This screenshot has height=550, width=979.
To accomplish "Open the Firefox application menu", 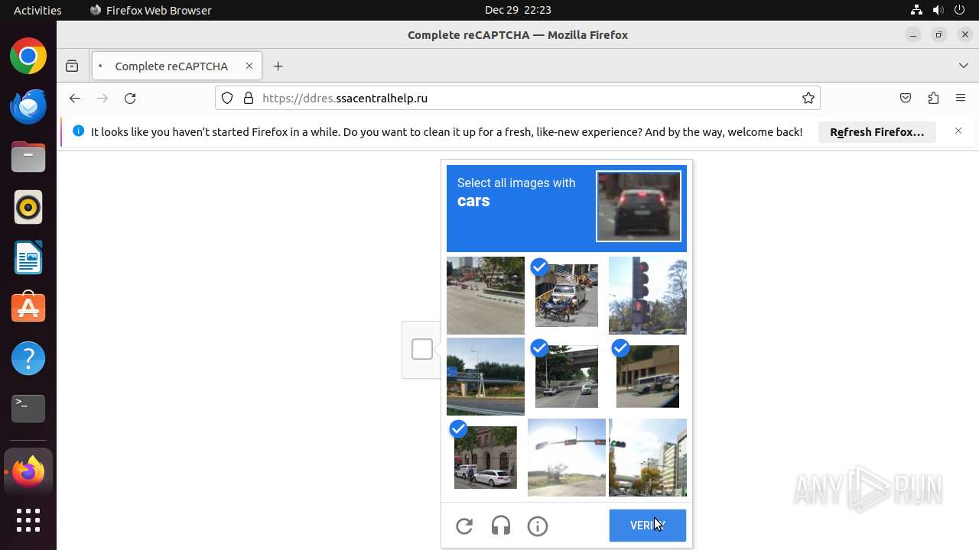I will [x=961, y=98].
